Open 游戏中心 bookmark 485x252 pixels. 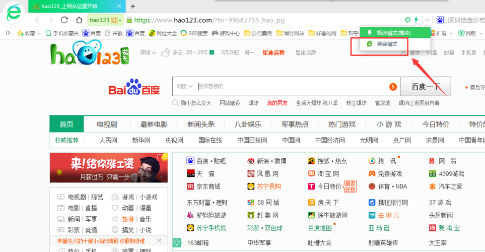226,33
